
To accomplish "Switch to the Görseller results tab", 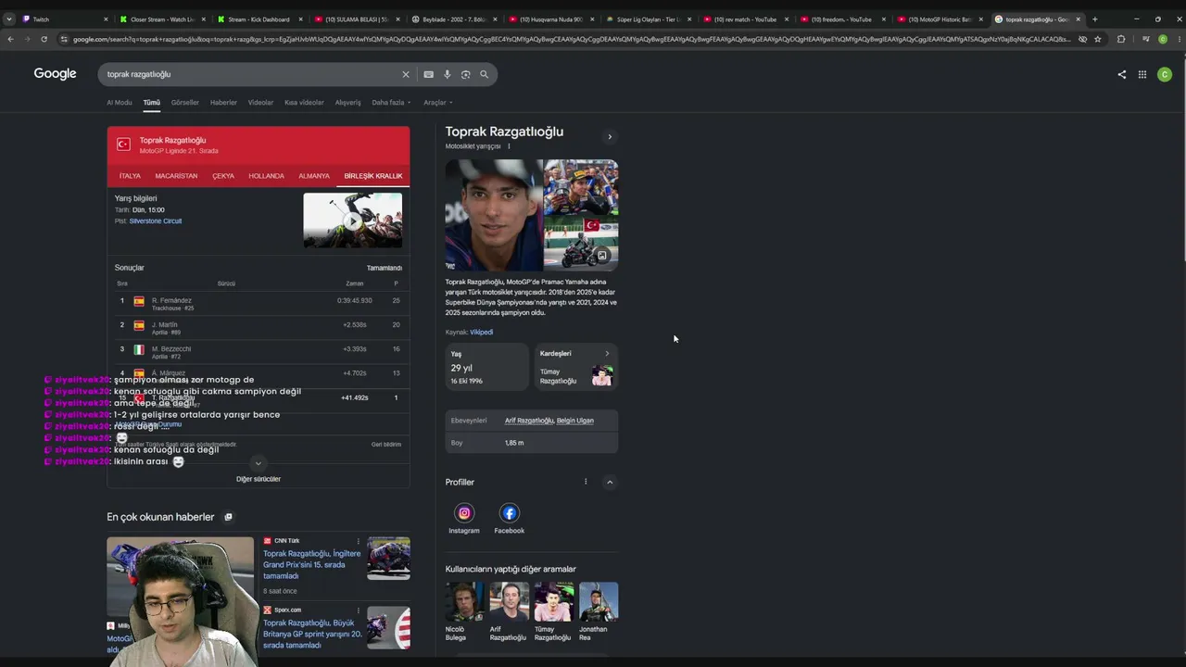I will click(185, 103).
